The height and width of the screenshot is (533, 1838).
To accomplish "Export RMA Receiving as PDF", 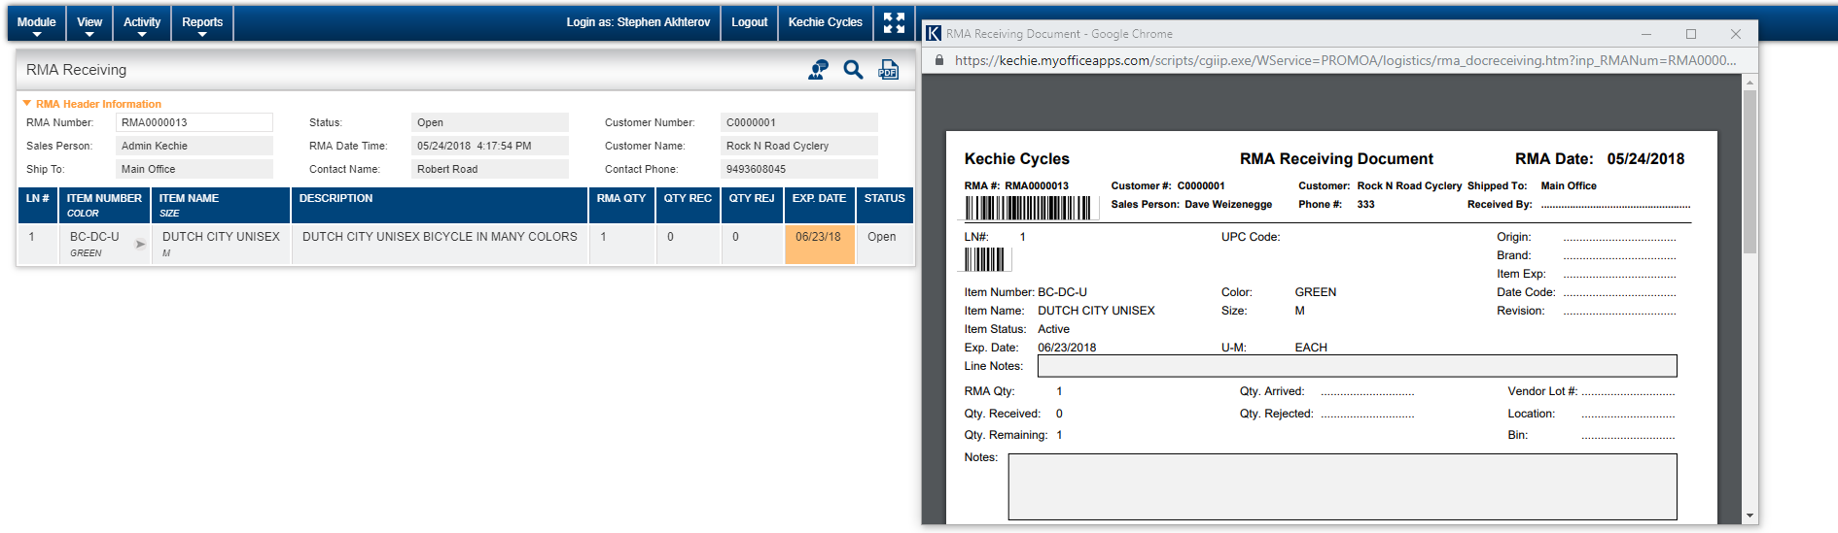I will point(889,70).
